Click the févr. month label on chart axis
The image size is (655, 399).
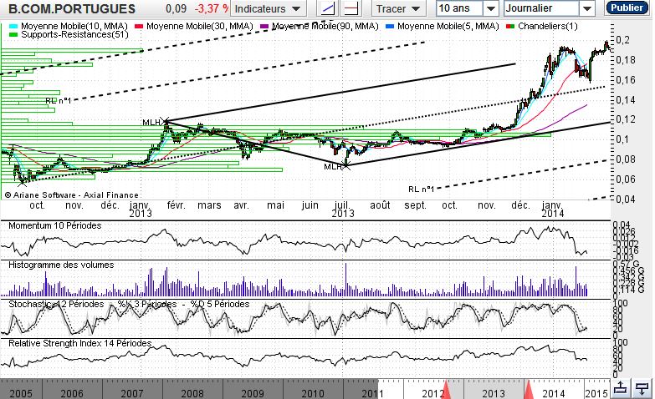(176, 205)
